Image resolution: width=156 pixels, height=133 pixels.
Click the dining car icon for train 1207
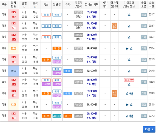[x=127, y=48]
